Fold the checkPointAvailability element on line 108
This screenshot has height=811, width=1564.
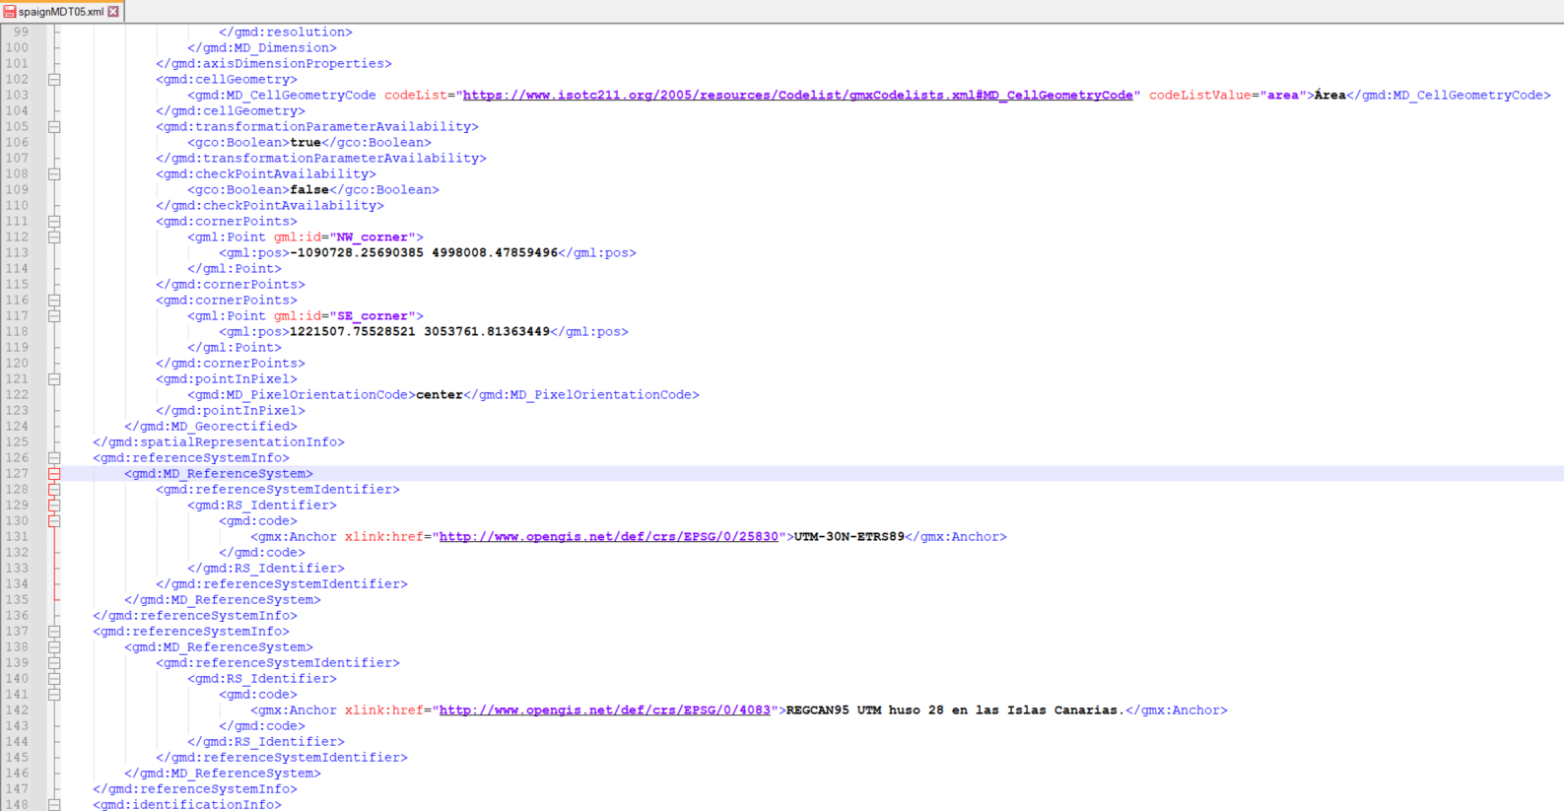pos(54,174)
